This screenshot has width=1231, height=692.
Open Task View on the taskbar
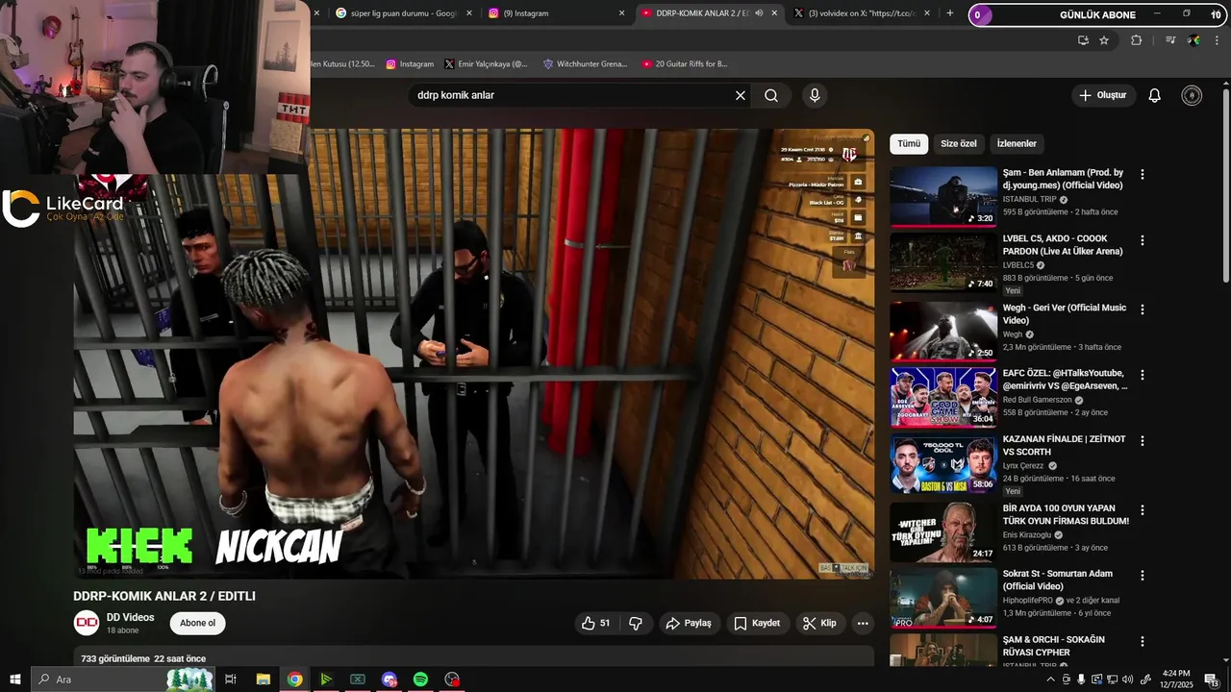[x=231, y=680]
